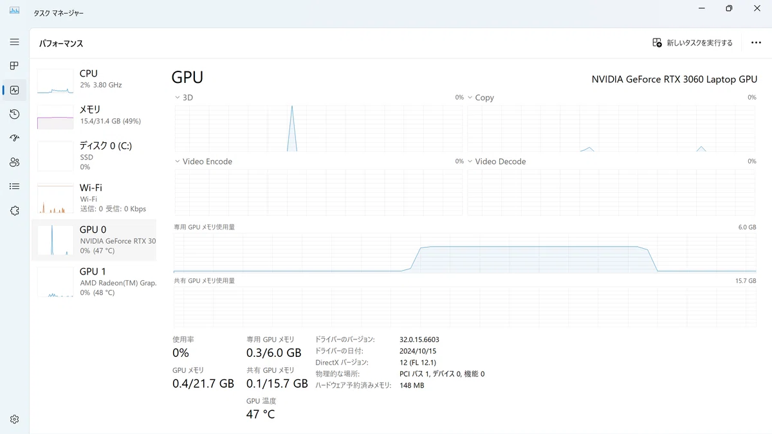Select GPU 1 AMD Radeon entry

click(x=94, y=282)
